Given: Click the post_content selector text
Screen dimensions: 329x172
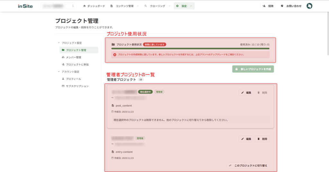Looking at the screenshot, I should tap(124, 106).
